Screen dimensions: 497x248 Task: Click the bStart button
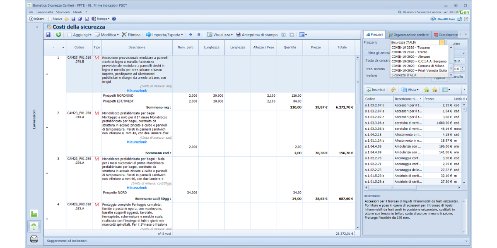[36, 19]
